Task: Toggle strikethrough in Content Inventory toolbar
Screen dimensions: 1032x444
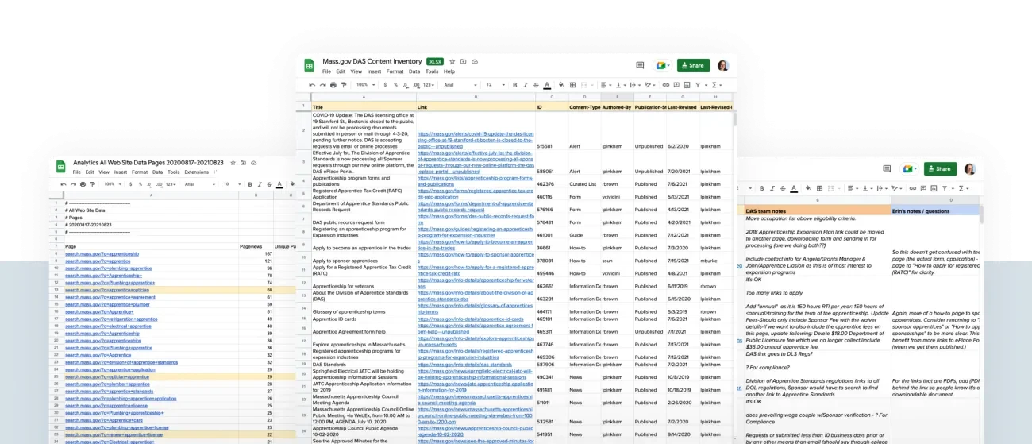Action: [536, 85]
